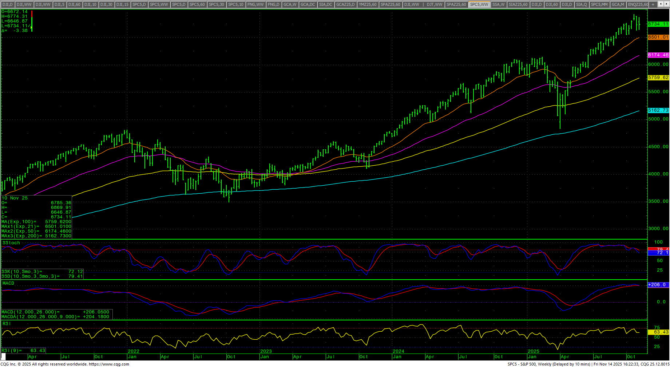Image resolution: width=670 pixels, height=367 pixels.
Task: Open the www.cqg.com link in the footer
Action: click(x=109, y=364)
